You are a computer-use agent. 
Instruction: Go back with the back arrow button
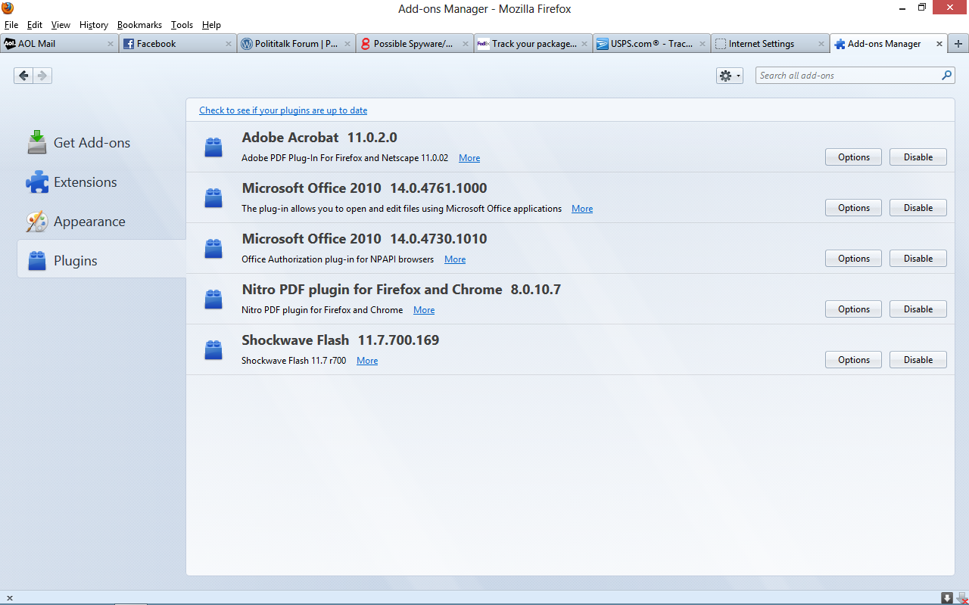click(x=23, y=76)
